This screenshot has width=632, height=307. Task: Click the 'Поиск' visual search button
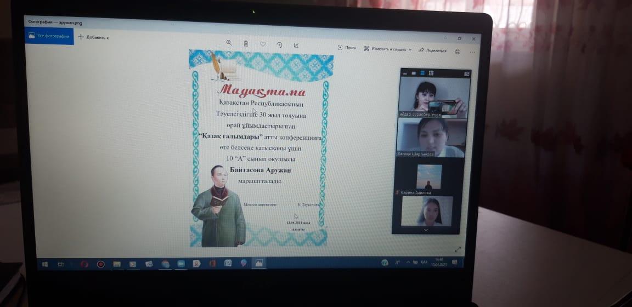click(x=347, y=48)
